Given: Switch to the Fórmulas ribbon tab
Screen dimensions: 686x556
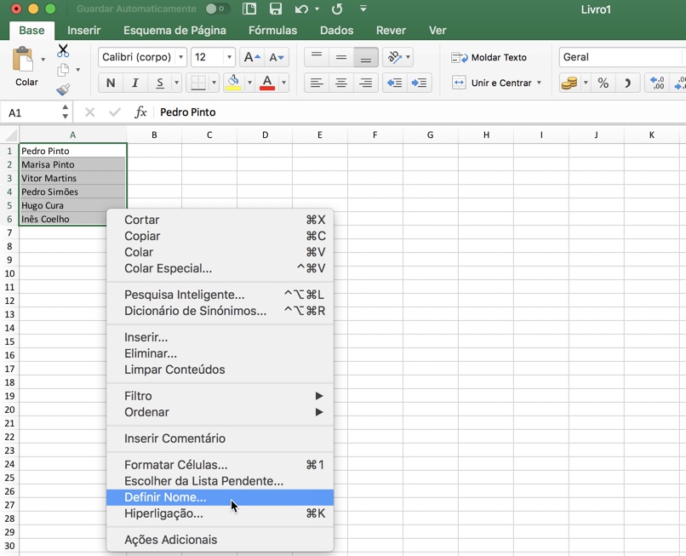Looking at the screenshot, I should click(x=272, y=30).
